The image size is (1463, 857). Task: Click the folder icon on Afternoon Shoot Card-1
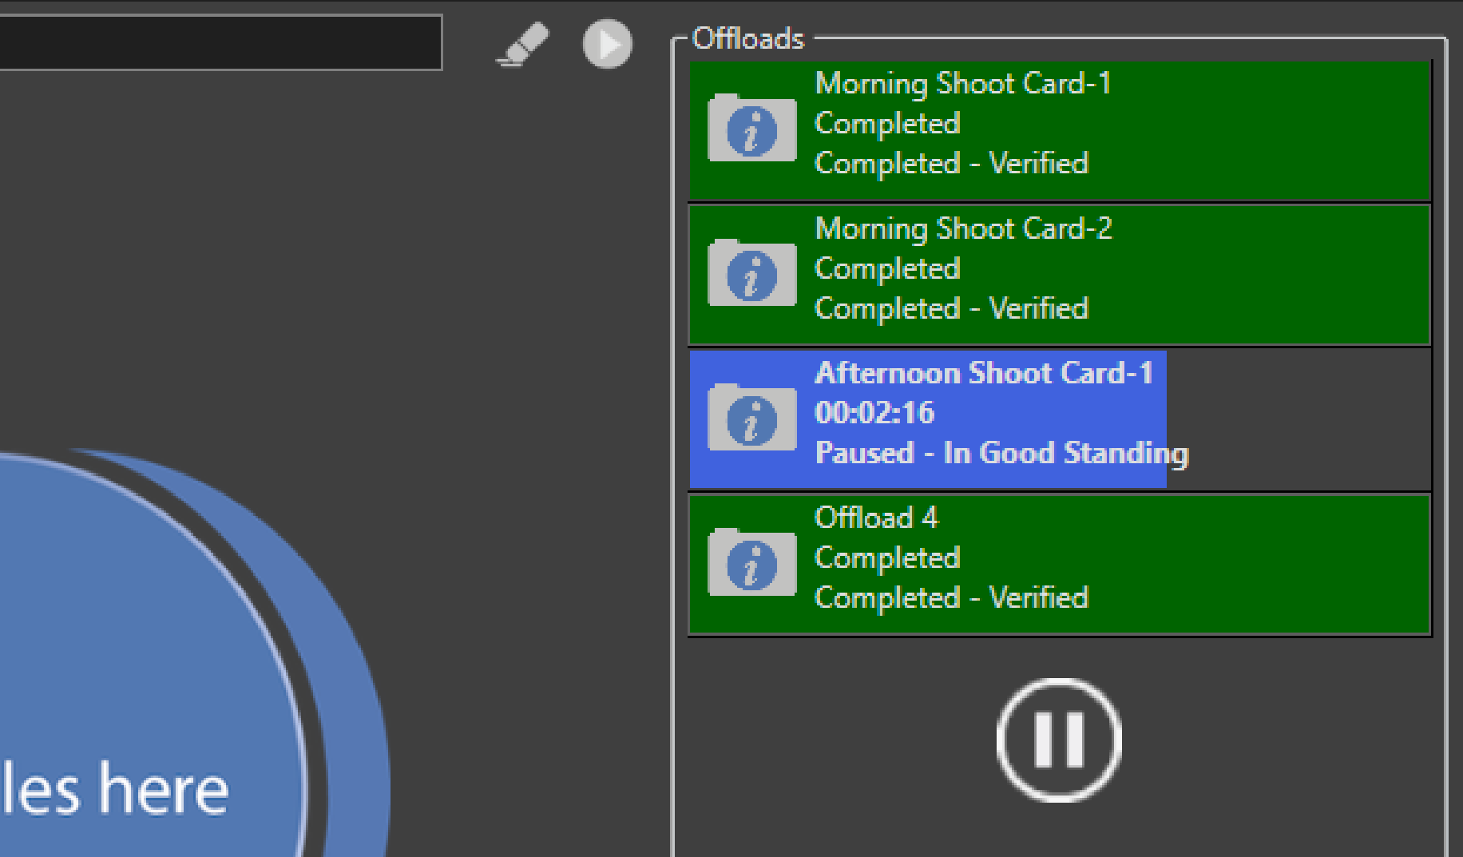click(751, 419)
